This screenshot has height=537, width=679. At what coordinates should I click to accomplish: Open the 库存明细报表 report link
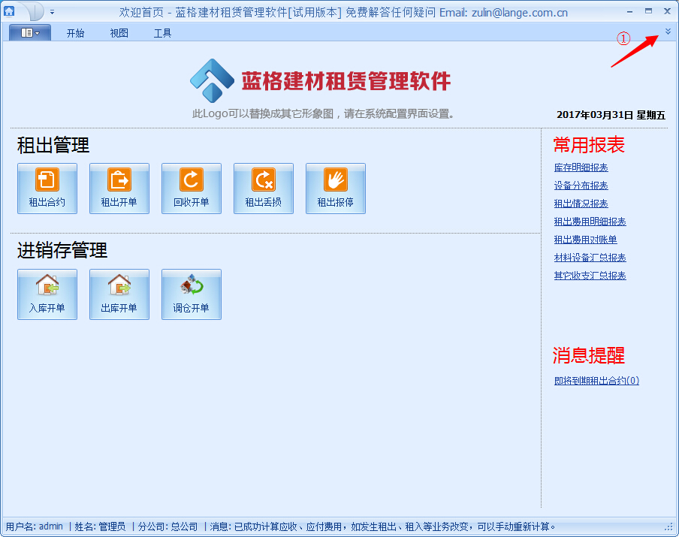(581, 167)
